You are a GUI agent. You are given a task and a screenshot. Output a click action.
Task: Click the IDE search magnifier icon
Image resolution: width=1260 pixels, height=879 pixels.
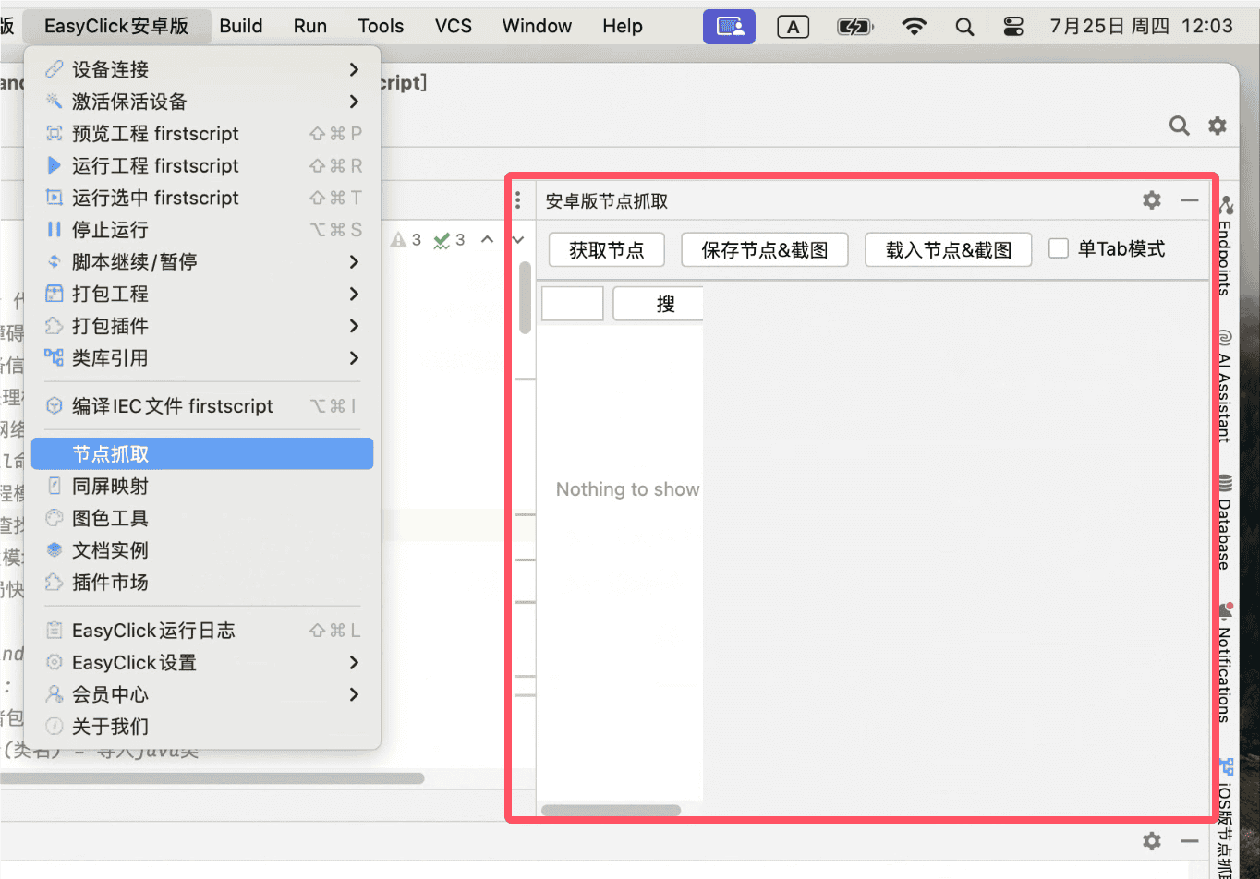coord(1180,126)
